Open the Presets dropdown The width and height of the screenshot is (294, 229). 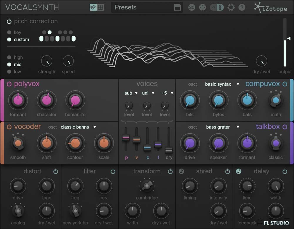tap(147, 8)
